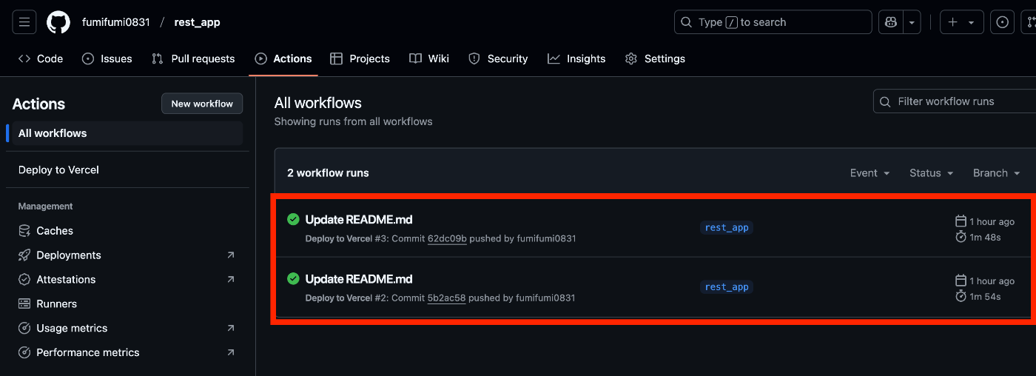
Task: Click the New workflow button
Action: 202,104
